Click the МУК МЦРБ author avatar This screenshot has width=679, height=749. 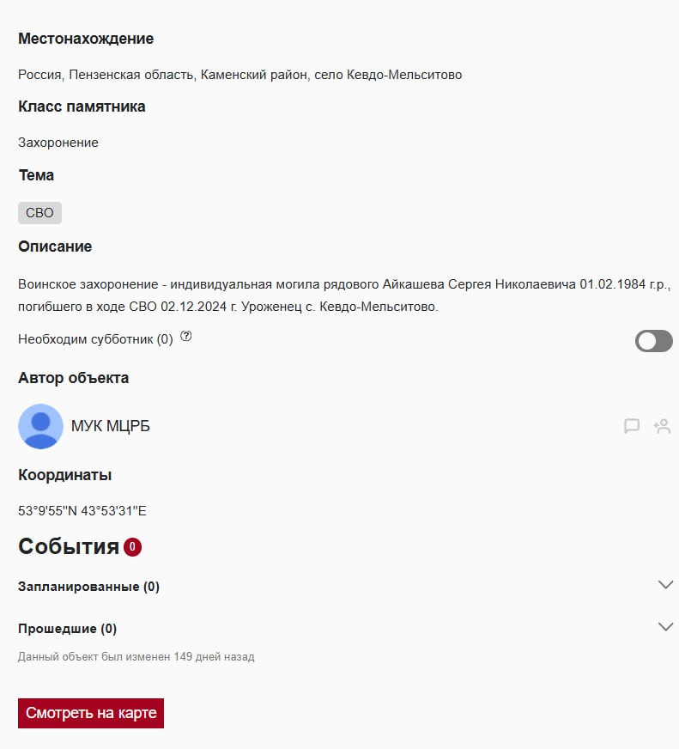point(40,426)
